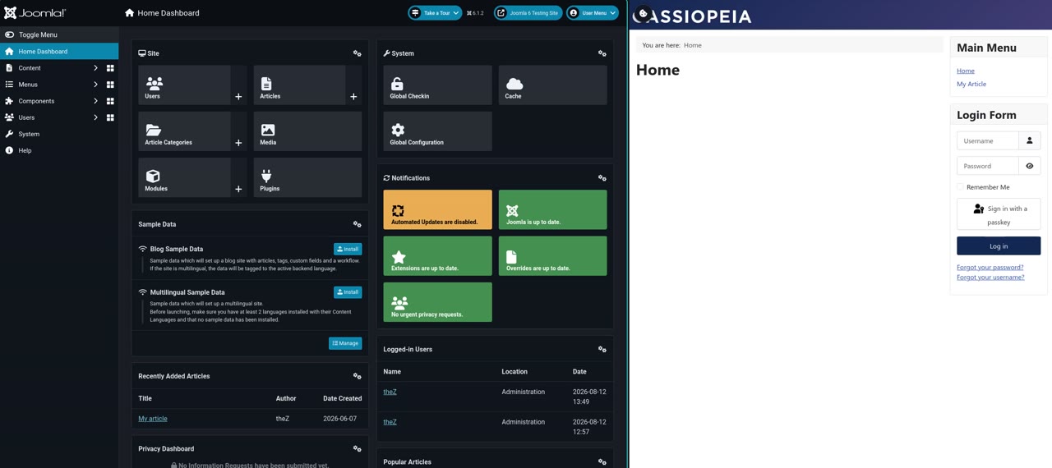The width and height of the screenshot is (1052, 468).
Task: Open Recently Added Articles settings gear
Action: point(357,376)
